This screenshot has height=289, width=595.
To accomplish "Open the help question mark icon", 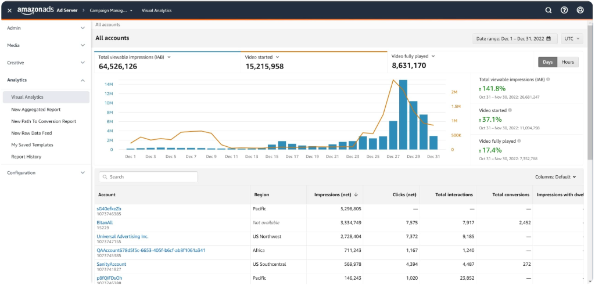I will (564, 10).
